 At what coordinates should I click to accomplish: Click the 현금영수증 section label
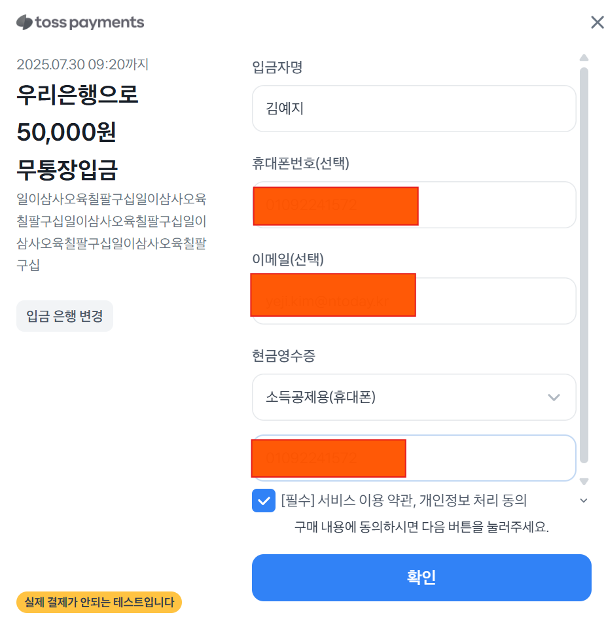click(284, 356)
